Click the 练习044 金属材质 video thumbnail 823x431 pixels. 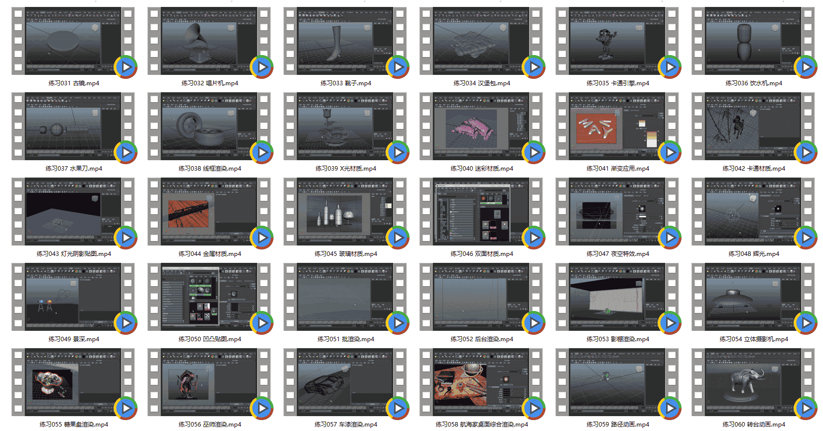209,212
